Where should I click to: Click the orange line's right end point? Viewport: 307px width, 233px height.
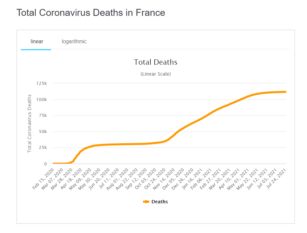(285, 92)
